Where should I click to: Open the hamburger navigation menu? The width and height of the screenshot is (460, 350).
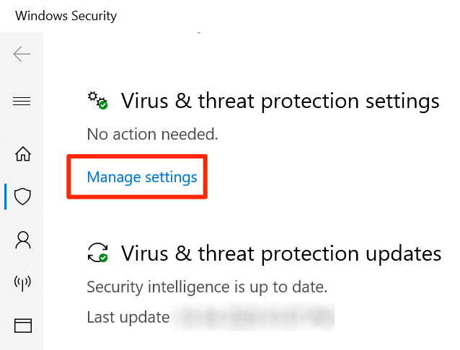[22, 102]
